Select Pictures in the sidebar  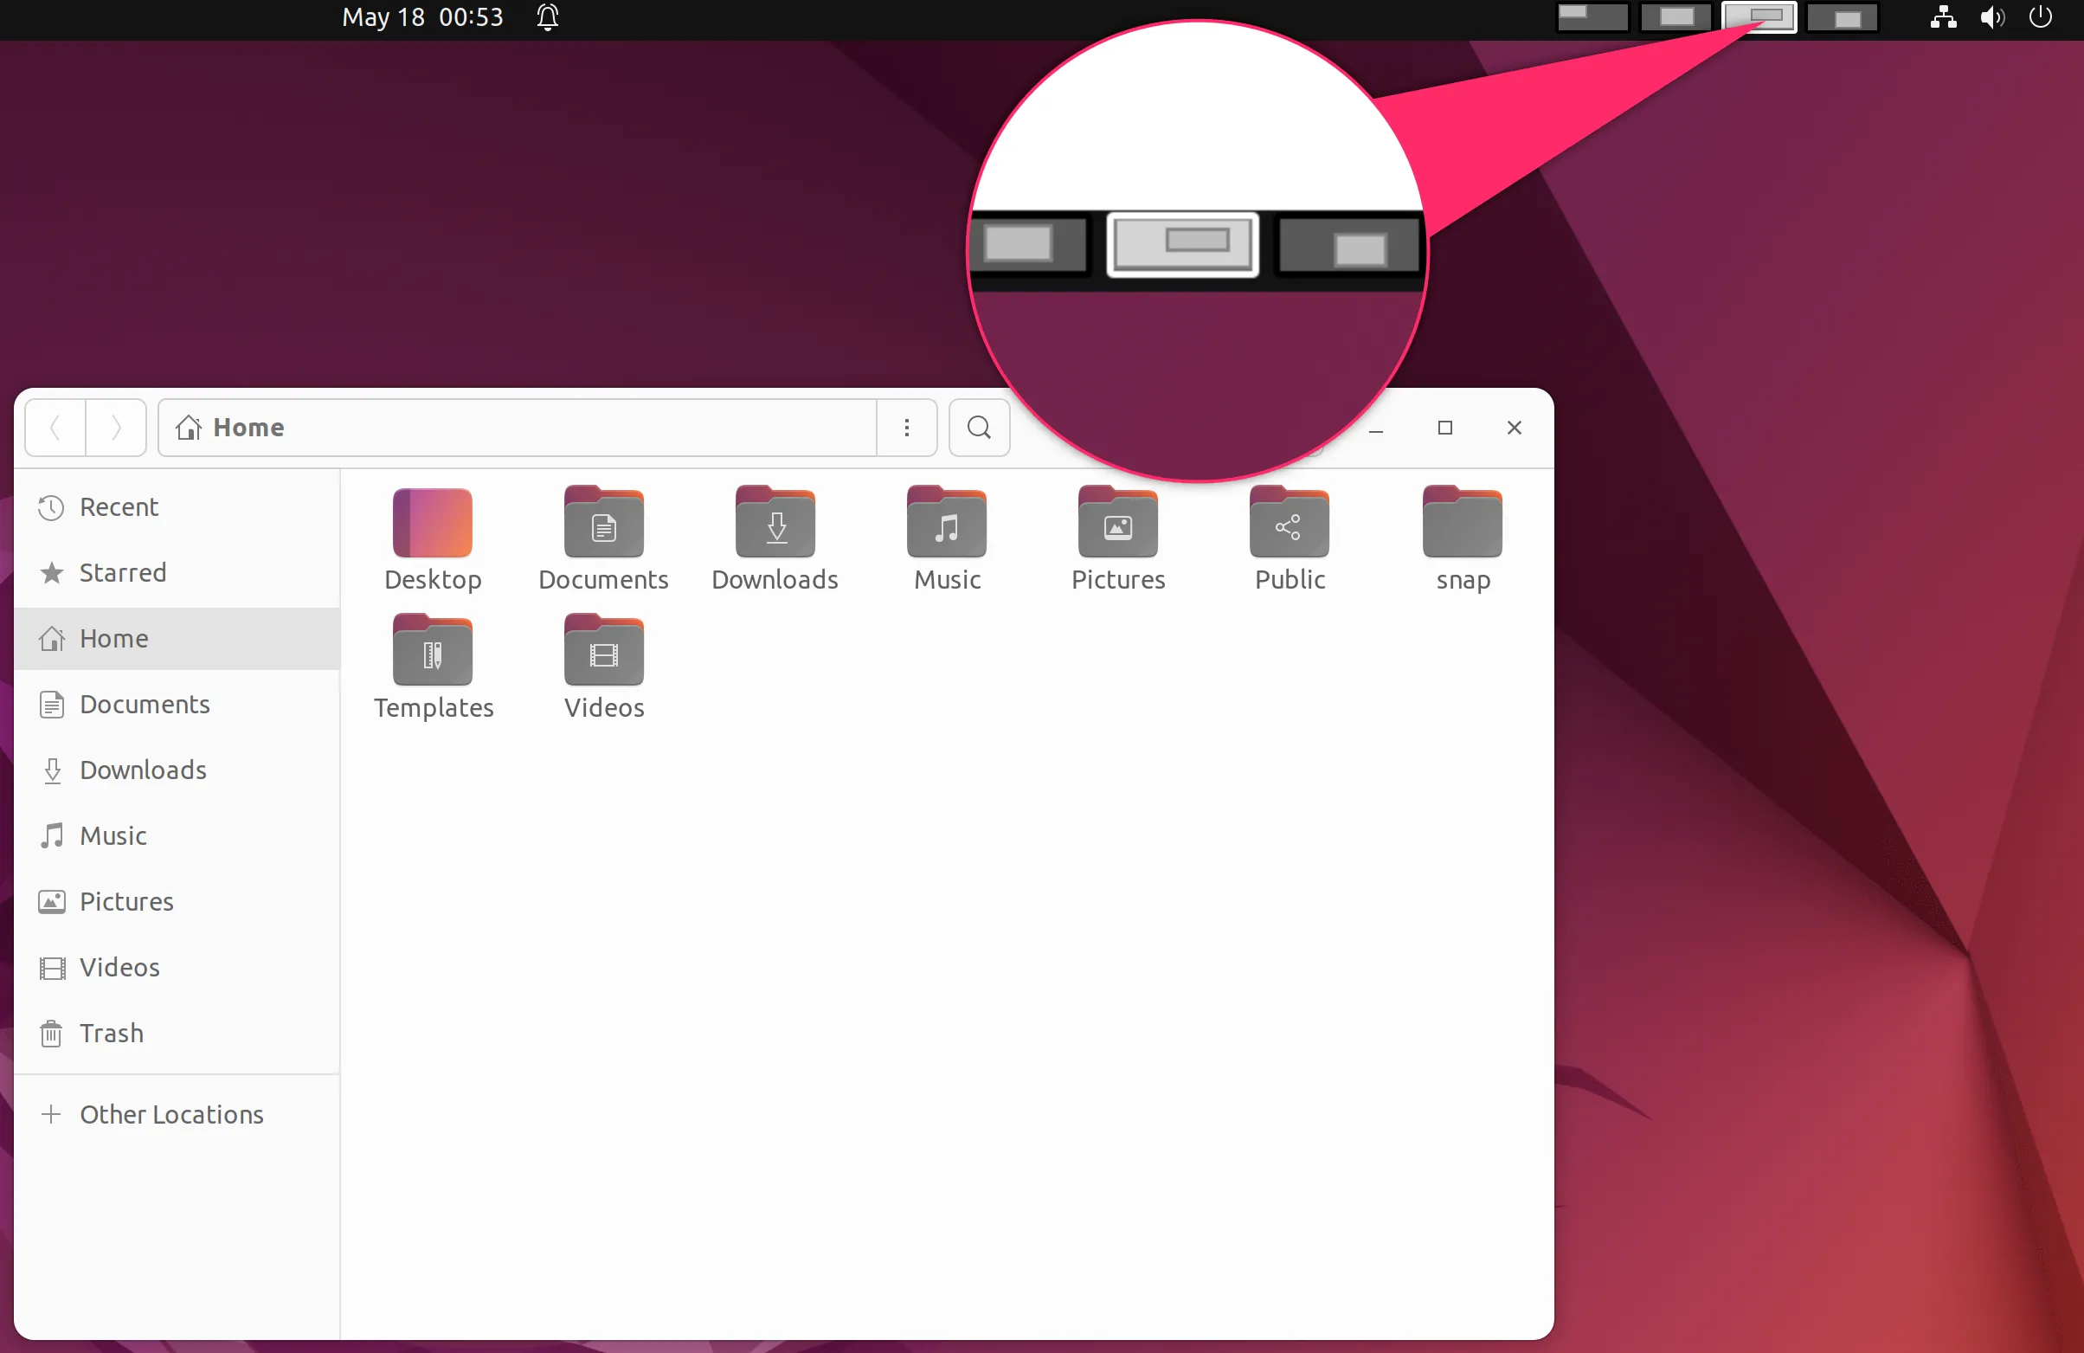pyautogui.click(x=126, y=901)
